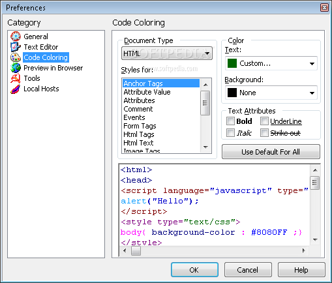Click the black Background color swatch
This screenshot has width=332, height=283.
pos(232,93)
